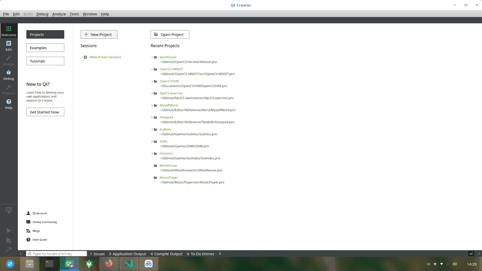The height and width of the screenshot is (271, 482).
Task: Select the default last session
Action: (105, 57)
